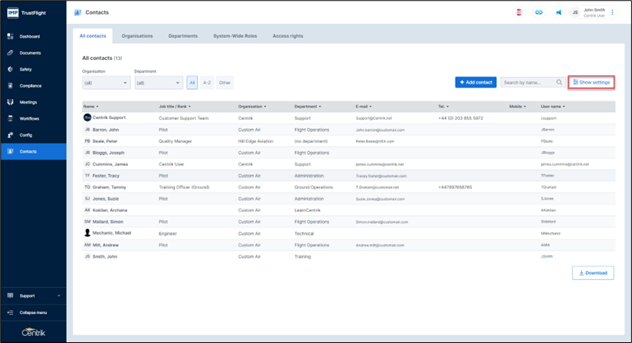
Task: Click the Add contact button
Action: click(476, 82)
